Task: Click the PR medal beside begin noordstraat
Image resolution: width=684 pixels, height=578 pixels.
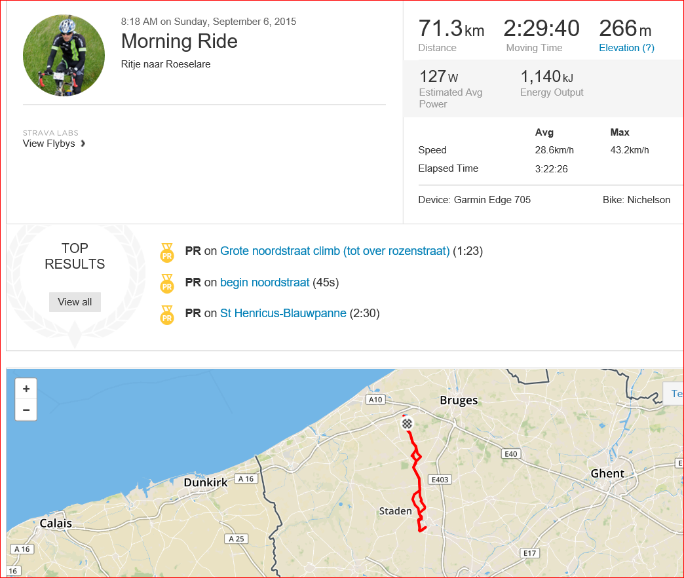Action: click(167, 284)
